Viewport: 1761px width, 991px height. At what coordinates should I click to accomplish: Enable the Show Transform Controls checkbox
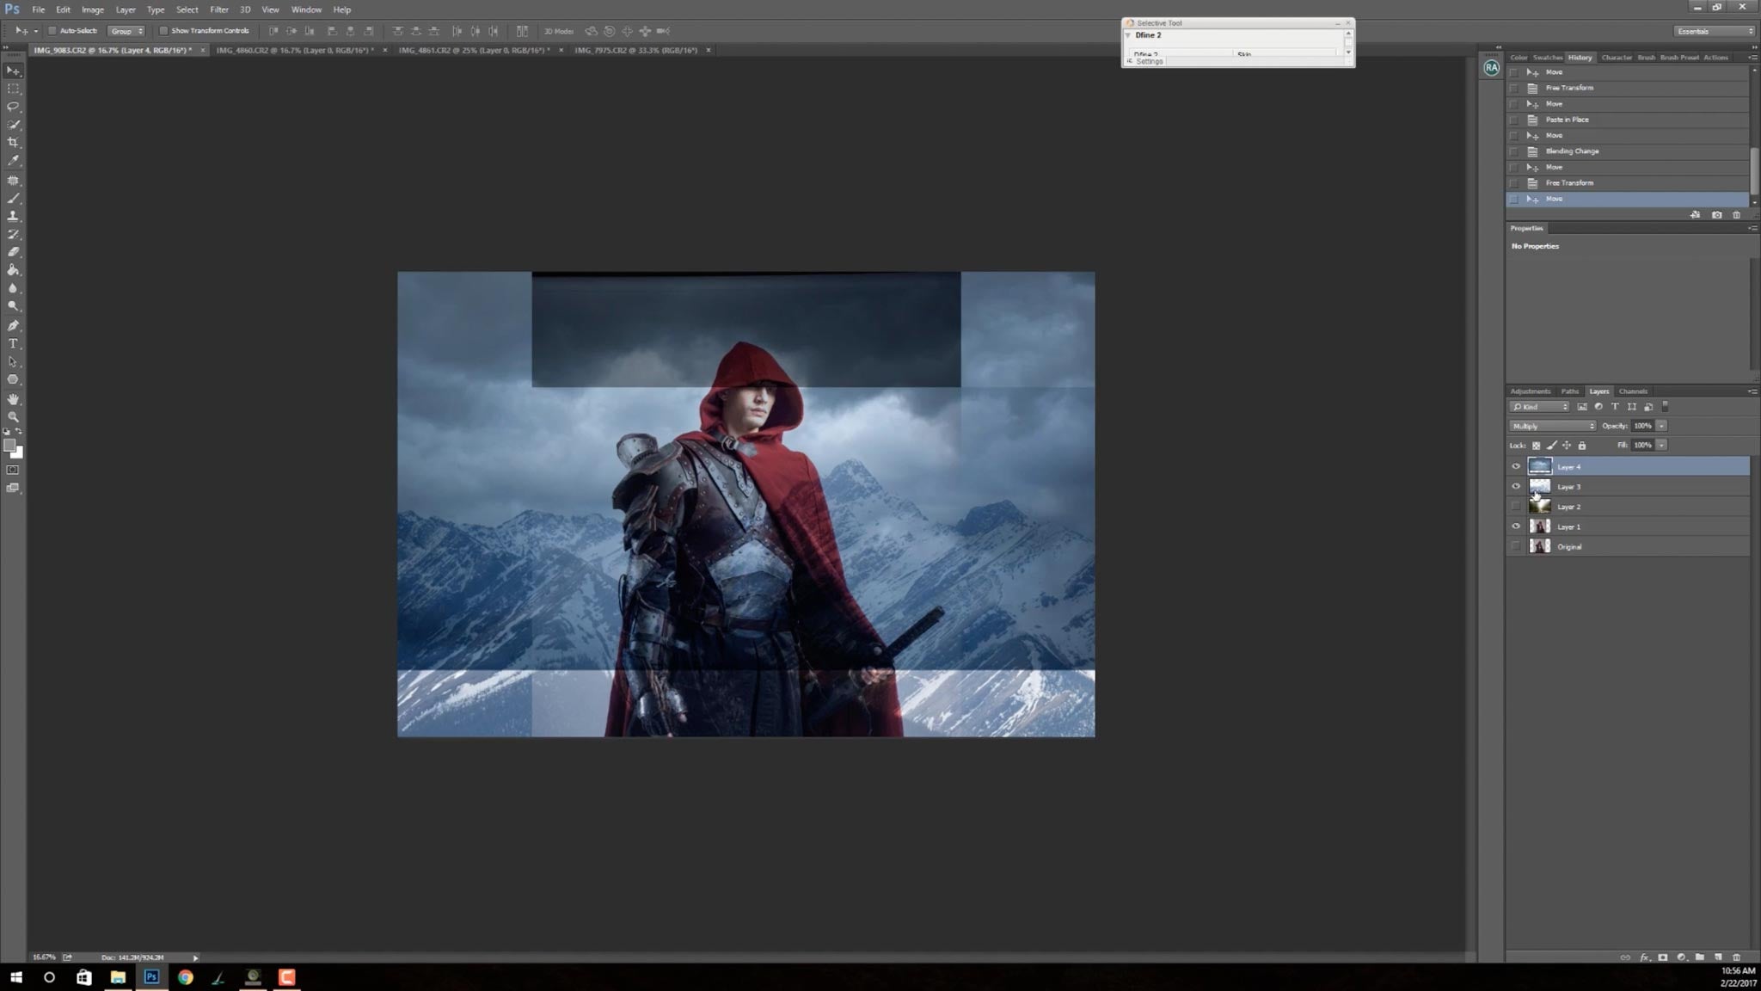pos(163,30)
